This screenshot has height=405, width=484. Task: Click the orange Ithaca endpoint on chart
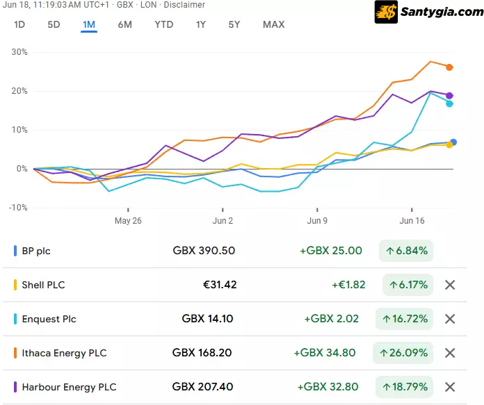pyautogui.click(x=449, y=67)
